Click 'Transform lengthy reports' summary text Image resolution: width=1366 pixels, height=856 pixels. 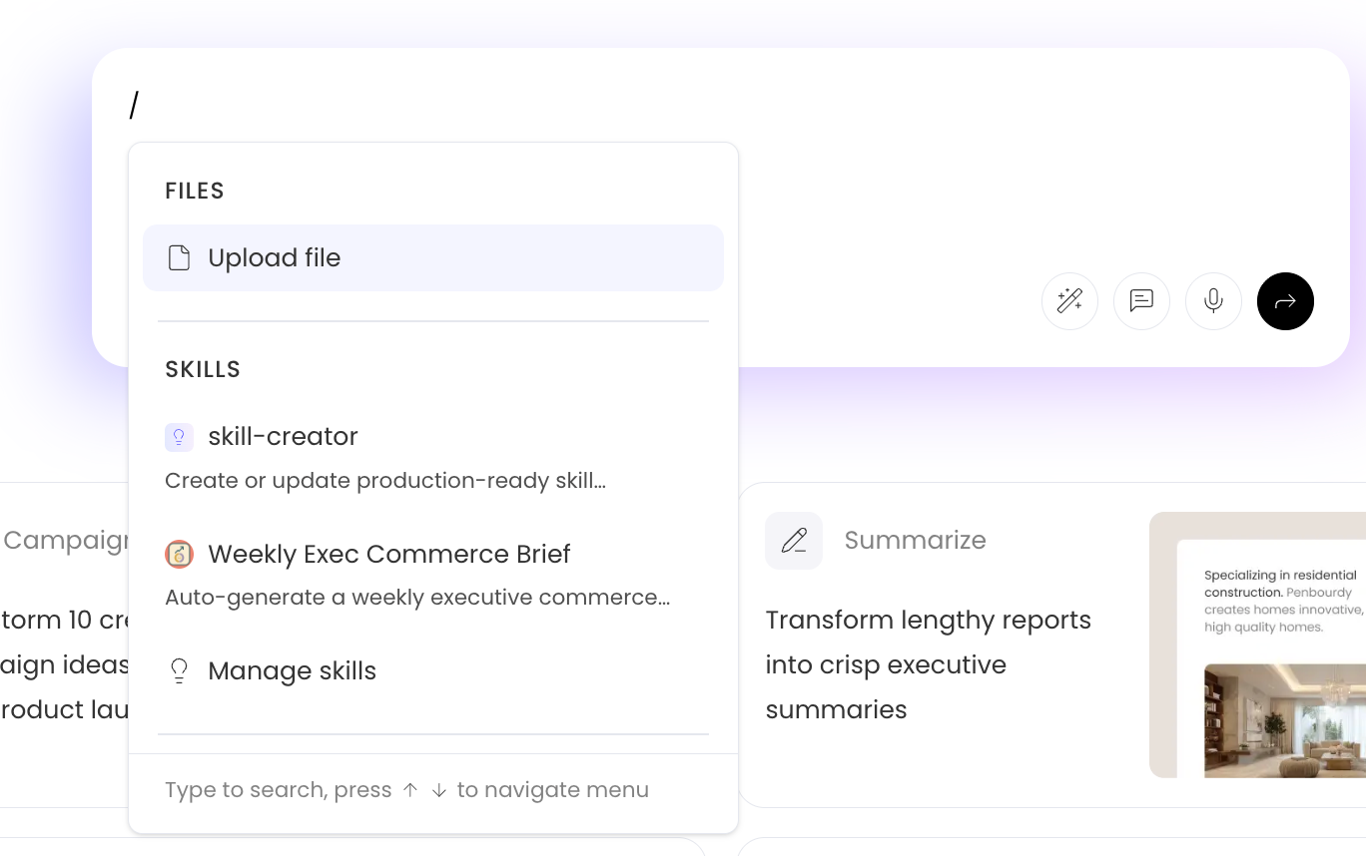pos(928,620)
